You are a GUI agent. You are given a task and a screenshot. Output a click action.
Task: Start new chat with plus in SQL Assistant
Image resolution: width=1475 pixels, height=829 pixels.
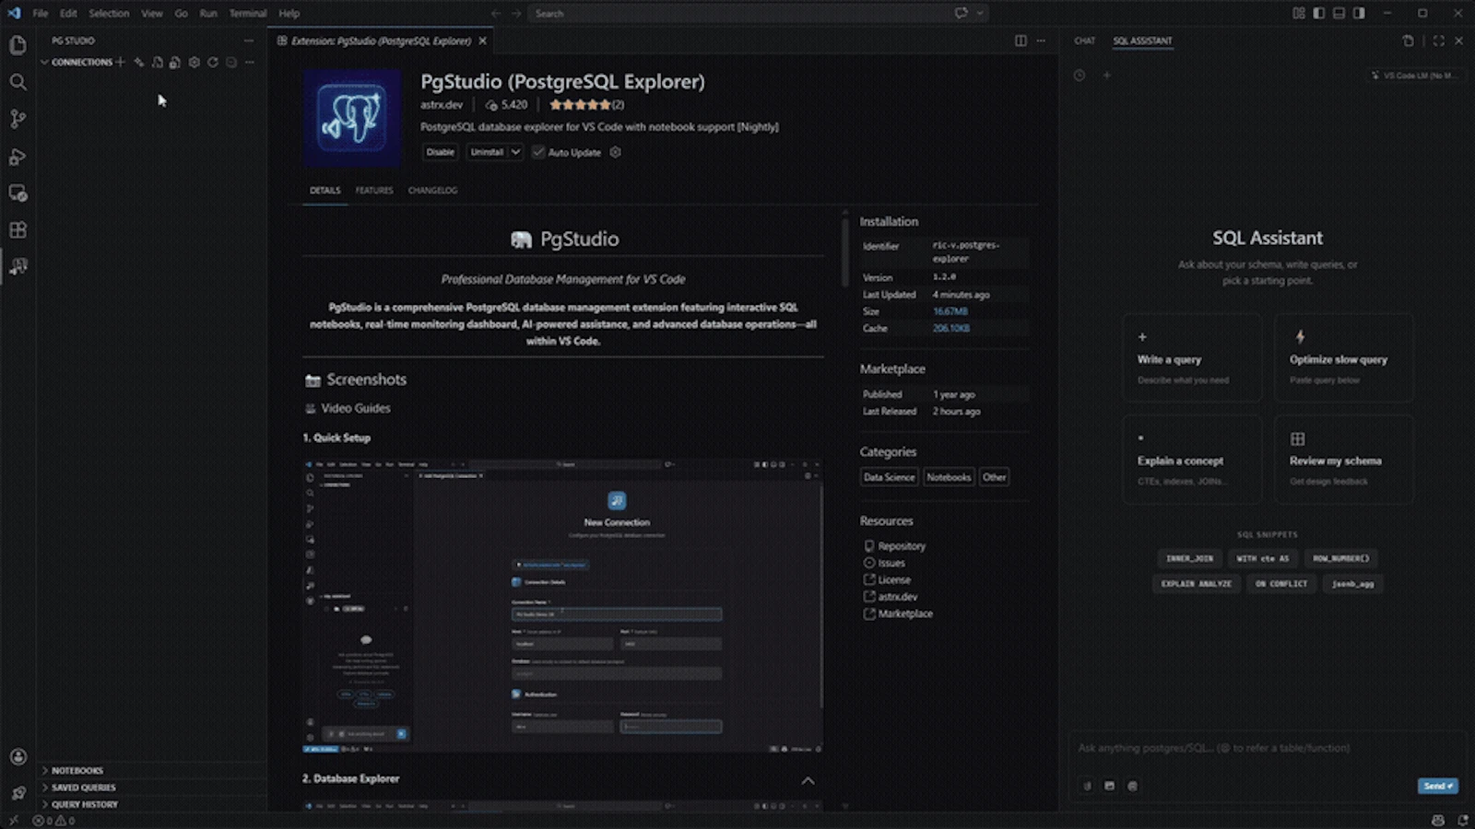coord(1107,76)
